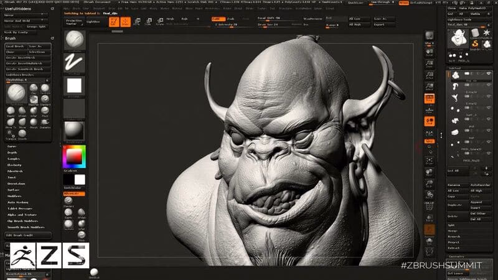Expand the Depth brush submenu
The width and height of the screenshot is (498, 280).
pos(12,152)
